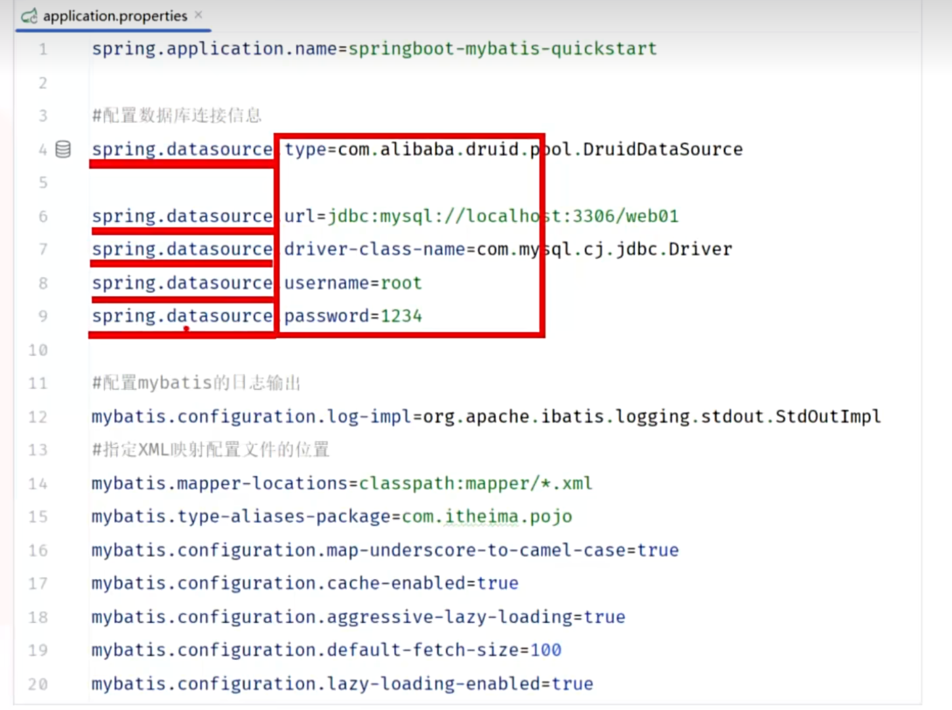The width and height of the screenshot is (952, 710).
Task: Click the username value root
Action: tap(401, 283)
